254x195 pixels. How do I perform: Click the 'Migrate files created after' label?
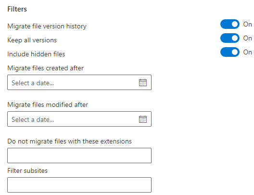[46, 68]
